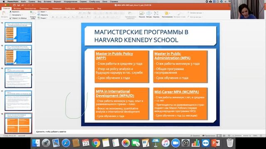Switch to the Рецензирование ribbon tab
This screenshot has width=266, height=149.
click(86, 8)
